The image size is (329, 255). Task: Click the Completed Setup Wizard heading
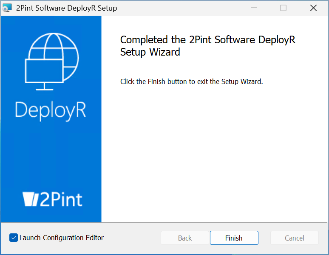pos(207,46)
